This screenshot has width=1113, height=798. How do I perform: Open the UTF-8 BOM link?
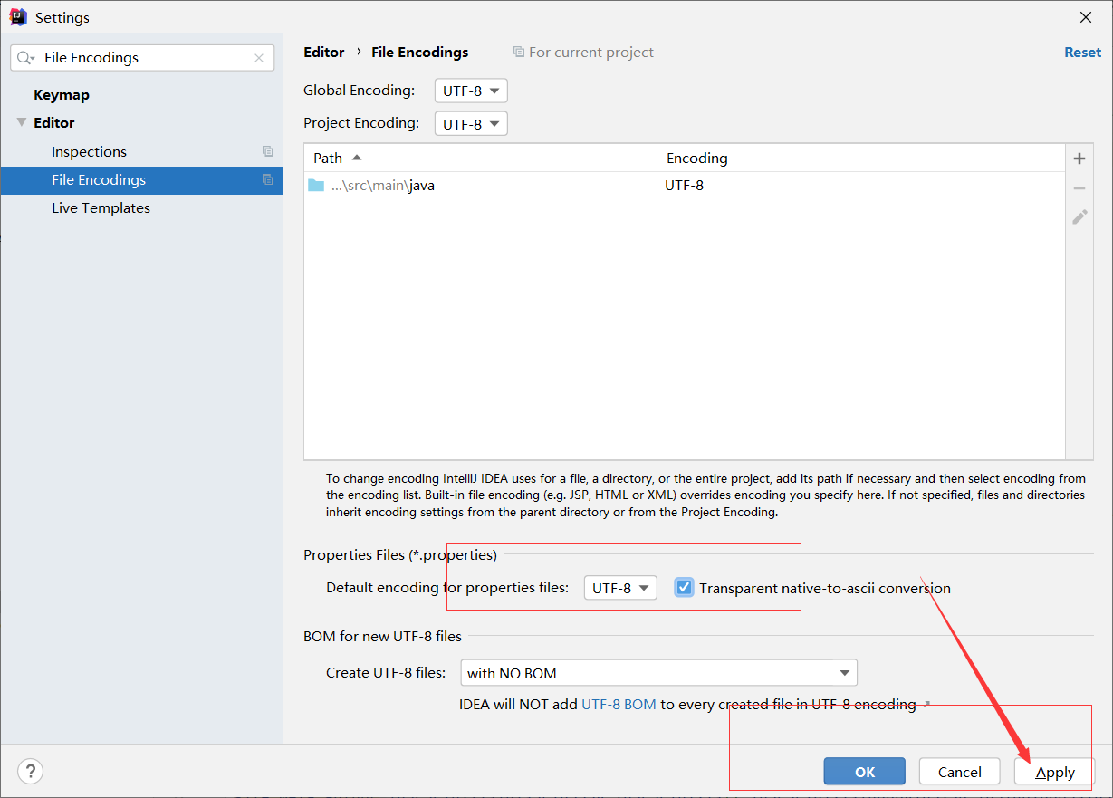pyautogui.click(x=619, y=704)
